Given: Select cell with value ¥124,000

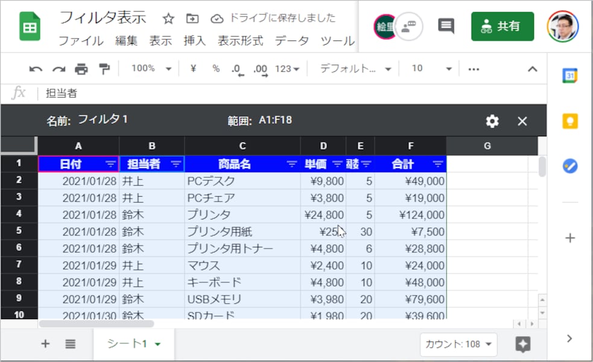Looking at the screenshot, I should (x=411, y=215).
